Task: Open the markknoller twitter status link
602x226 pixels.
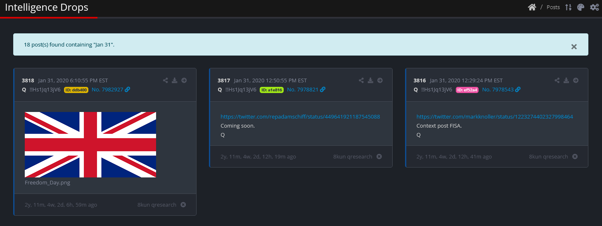Action: (x=495, y=117)
